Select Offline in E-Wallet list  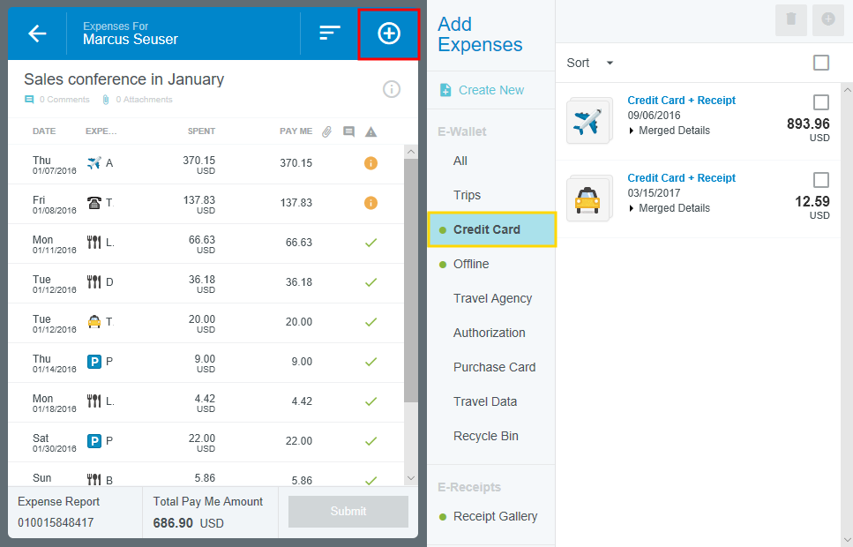(471, 264)
